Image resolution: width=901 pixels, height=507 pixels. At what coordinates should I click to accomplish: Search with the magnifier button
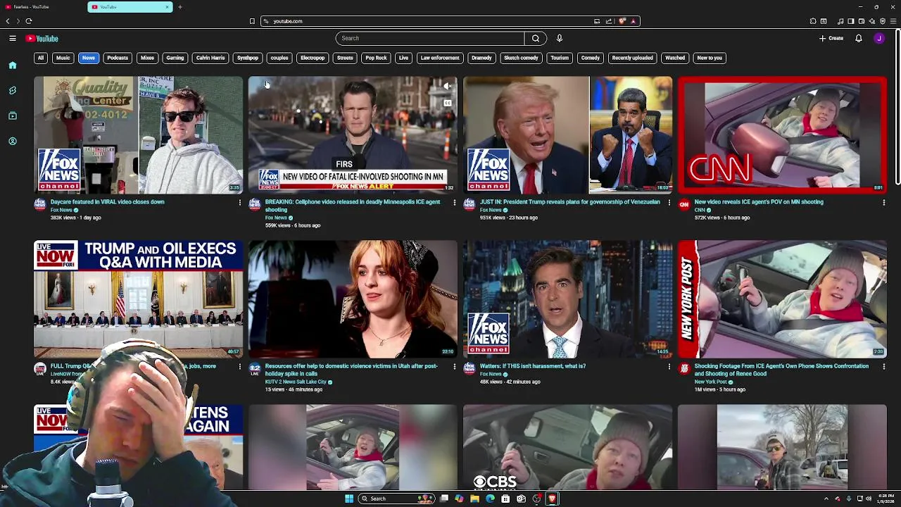[536, 38]
